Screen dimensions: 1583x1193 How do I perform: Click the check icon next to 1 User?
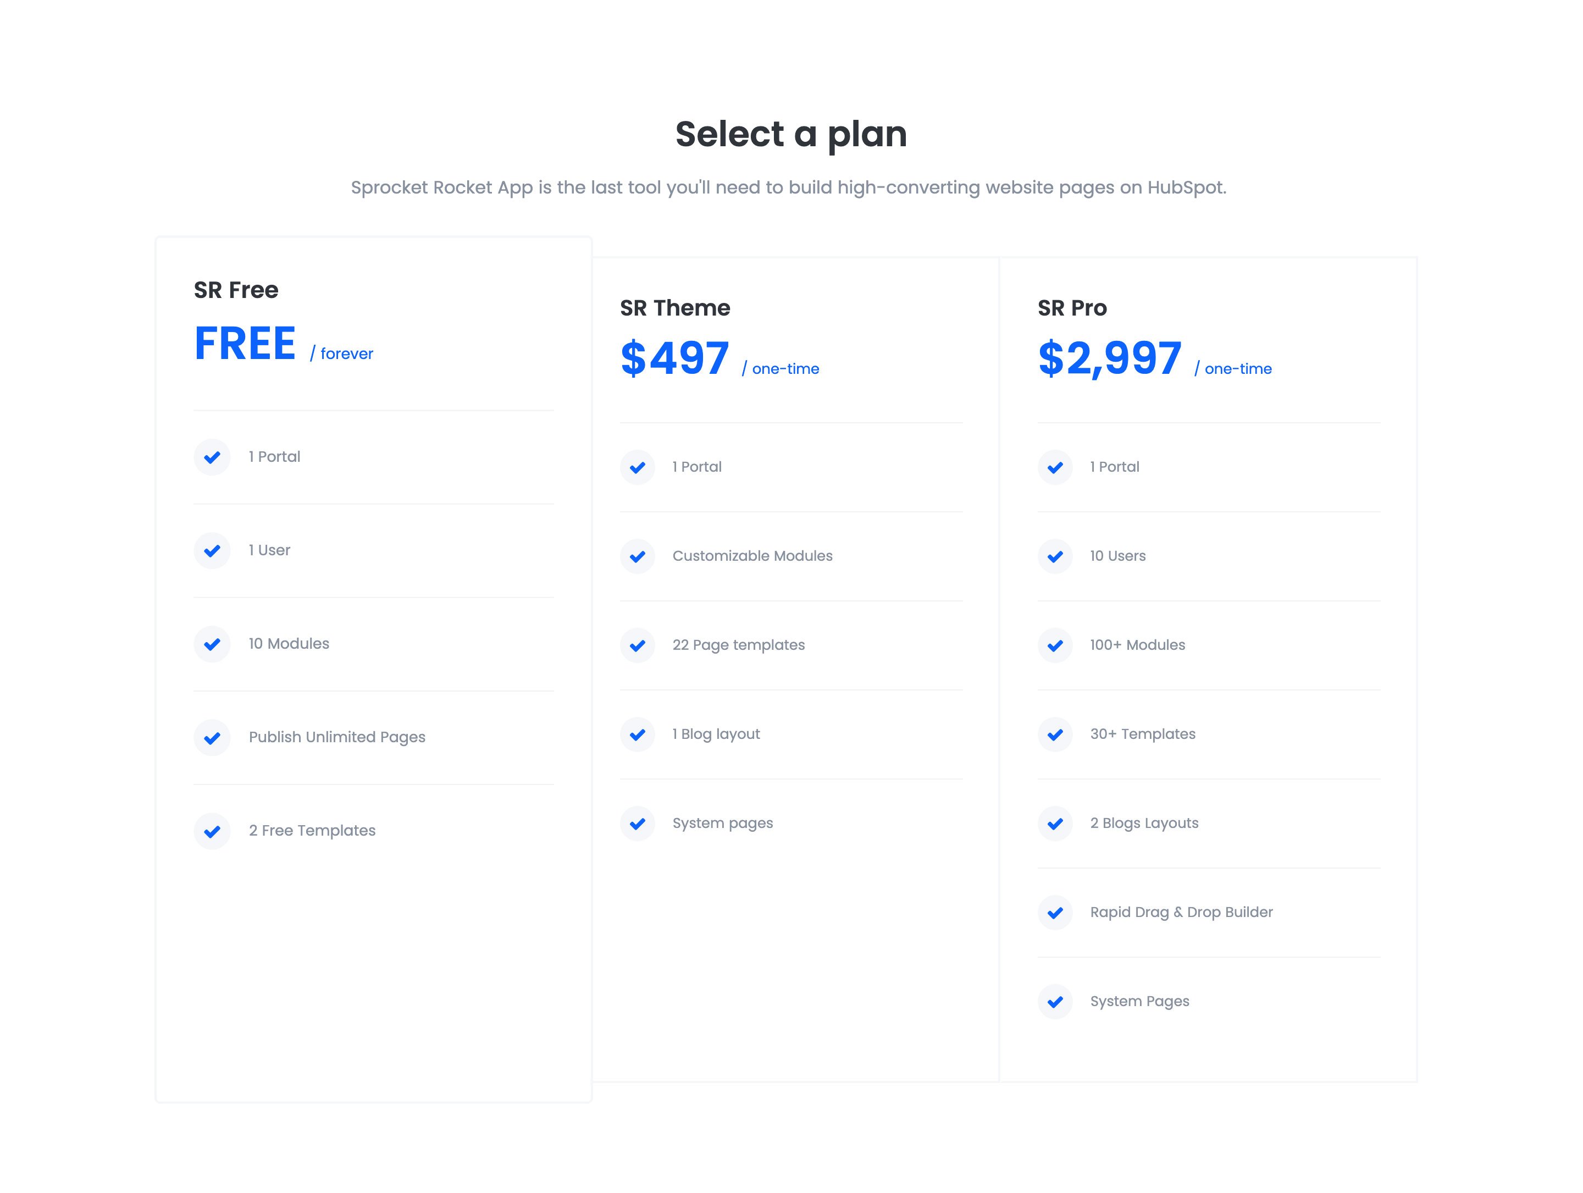click(x=212, y=551)
